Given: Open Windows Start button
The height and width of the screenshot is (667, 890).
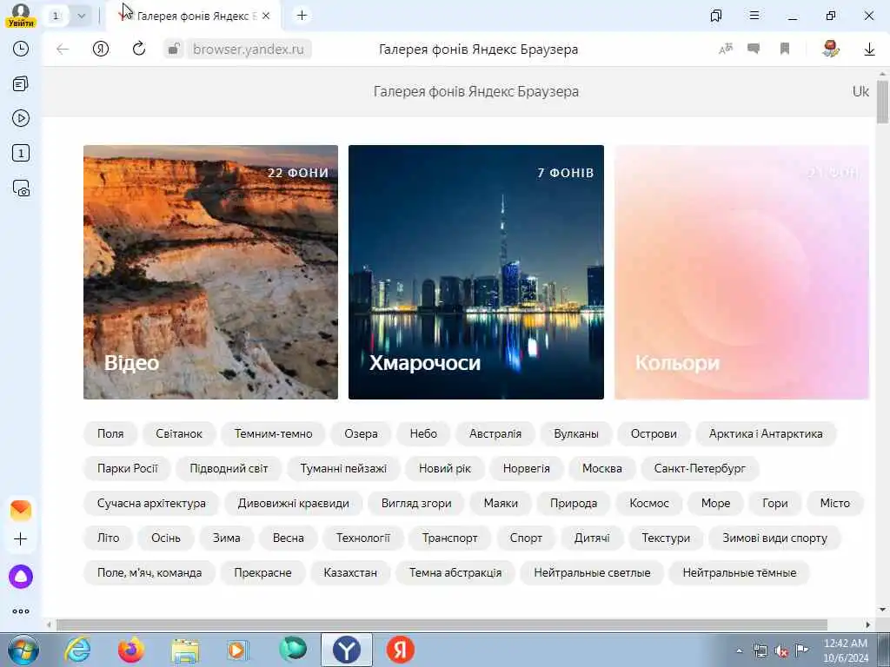Looking at the screenshot, I should 23,650.
